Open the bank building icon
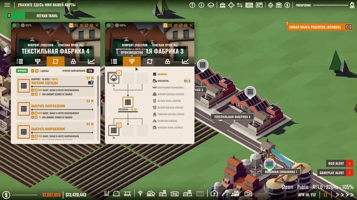Viewport: 357px width, 200px height. coord(223,5)
